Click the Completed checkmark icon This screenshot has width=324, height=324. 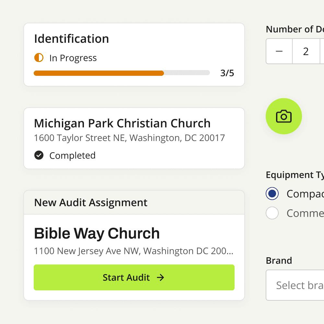coord(39,156)
